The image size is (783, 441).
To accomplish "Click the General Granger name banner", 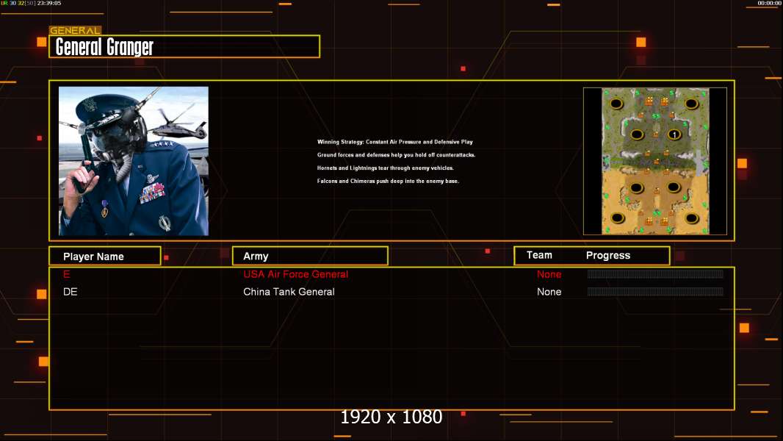I will (184, 46).
